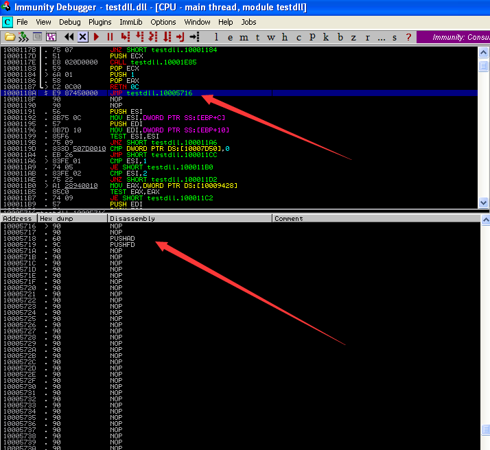
Task: Click the Close program X icon
Action: pos(82,37)
